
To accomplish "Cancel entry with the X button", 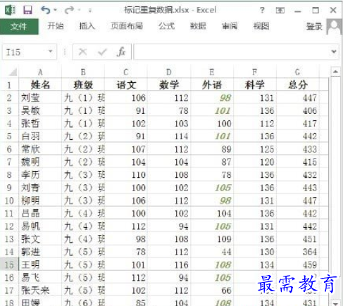I will (82, 52).
